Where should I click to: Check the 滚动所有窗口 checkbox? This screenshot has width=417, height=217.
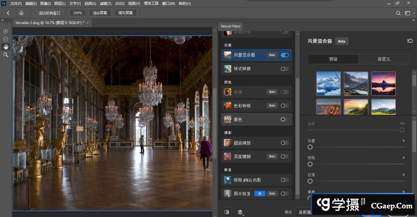(35, 13)
